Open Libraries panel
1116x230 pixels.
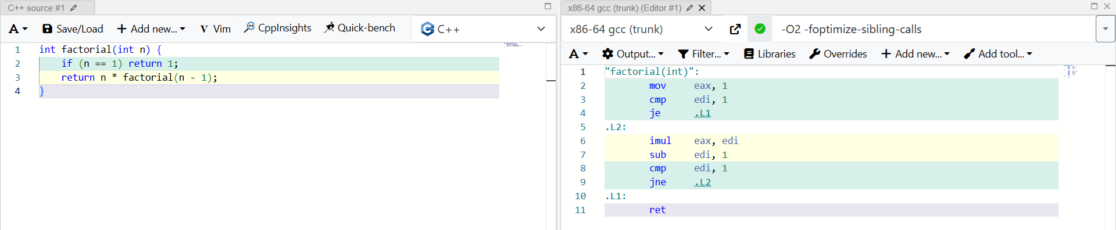click(770, 54)
